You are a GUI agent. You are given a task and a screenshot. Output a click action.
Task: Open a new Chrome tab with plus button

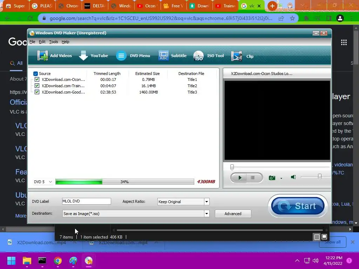(272, 6)
